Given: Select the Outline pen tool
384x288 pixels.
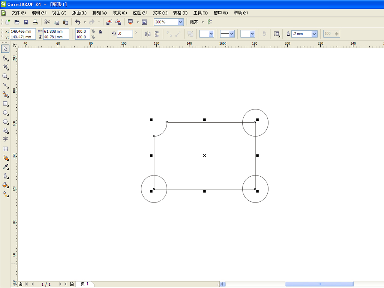Looking at the screenshot, I should (x=5, y=176).
